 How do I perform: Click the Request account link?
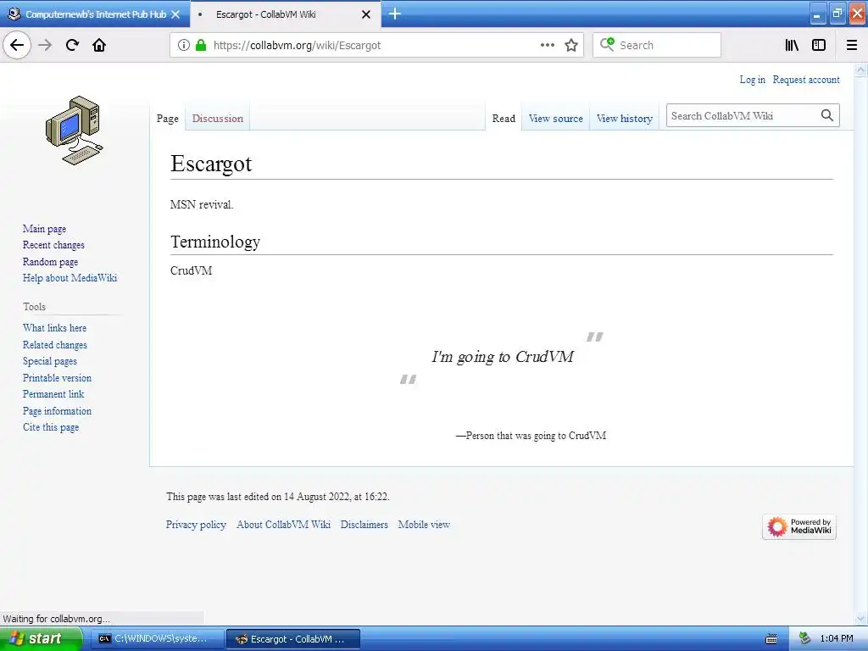pyautogui.click(x=806, y=80)
